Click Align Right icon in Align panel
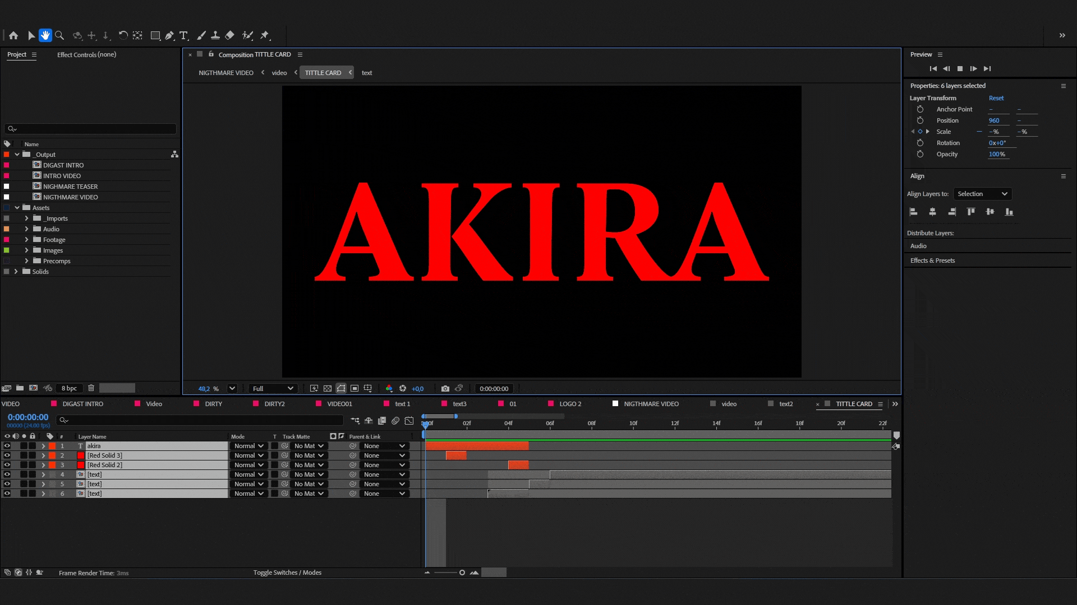This screenshot has height=605, width=1077. 952,212
